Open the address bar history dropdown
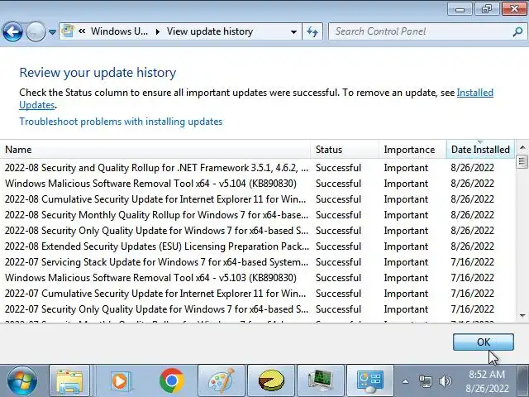 point(294,31)
